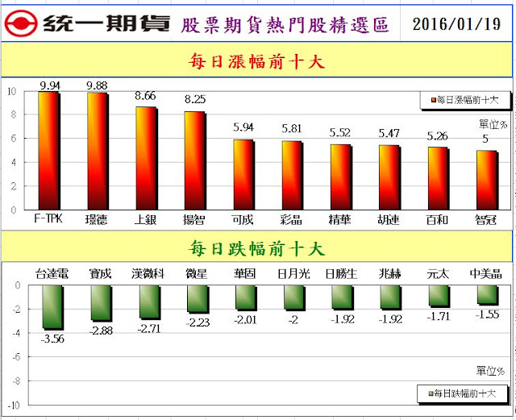Click the 中美晶 category label

pyautogui.click(x=486, y=273)
